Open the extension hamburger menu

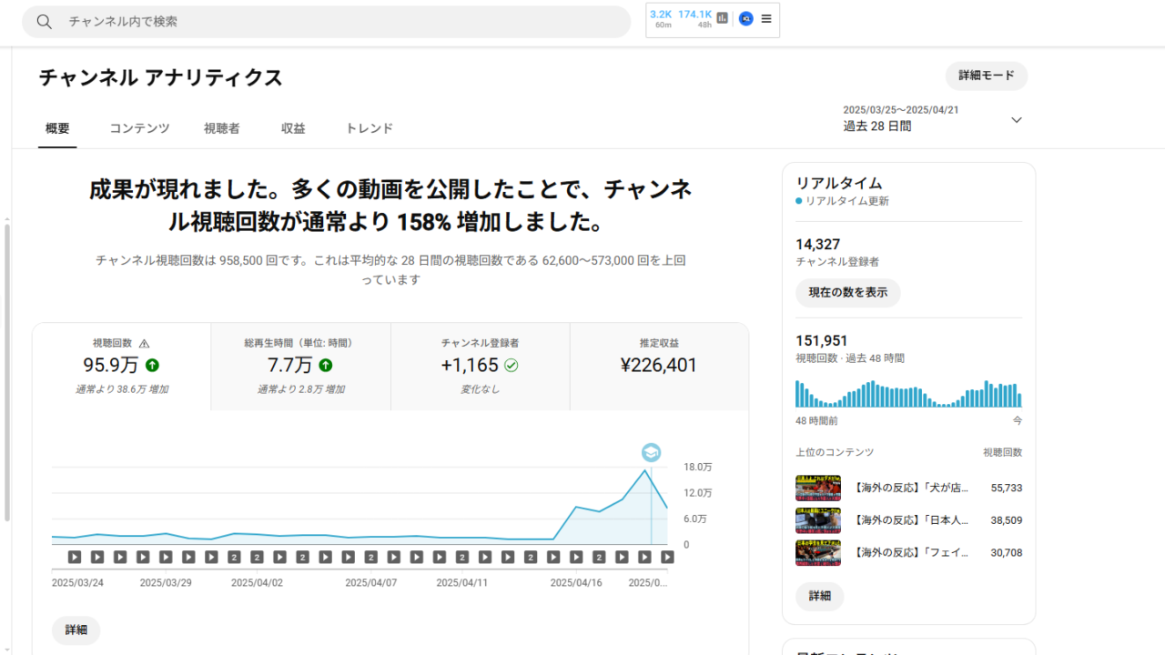766,18
